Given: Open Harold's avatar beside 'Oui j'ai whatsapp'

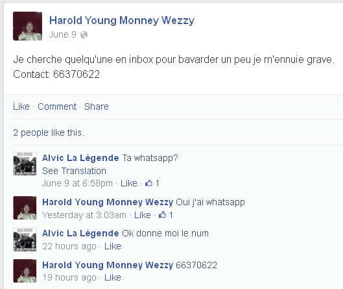Looking at the screenshot, I should click(25, 208).
